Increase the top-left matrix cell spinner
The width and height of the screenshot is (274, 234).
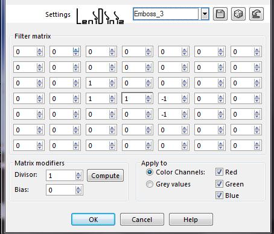40,50
